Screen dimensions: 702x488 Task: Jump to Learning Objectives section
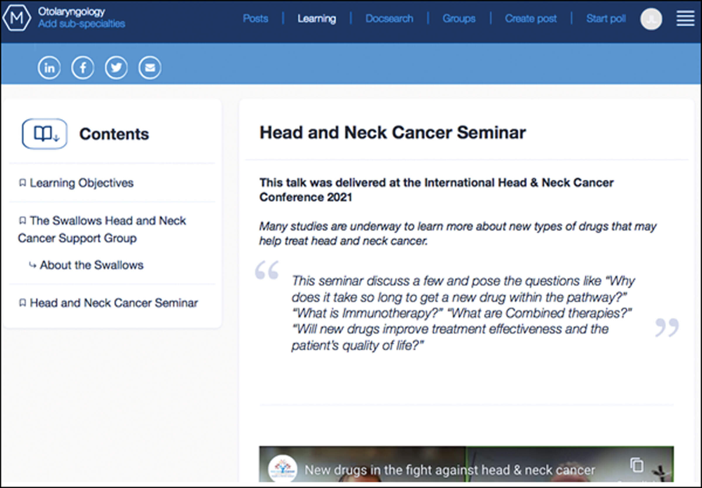tap(81, 183)
